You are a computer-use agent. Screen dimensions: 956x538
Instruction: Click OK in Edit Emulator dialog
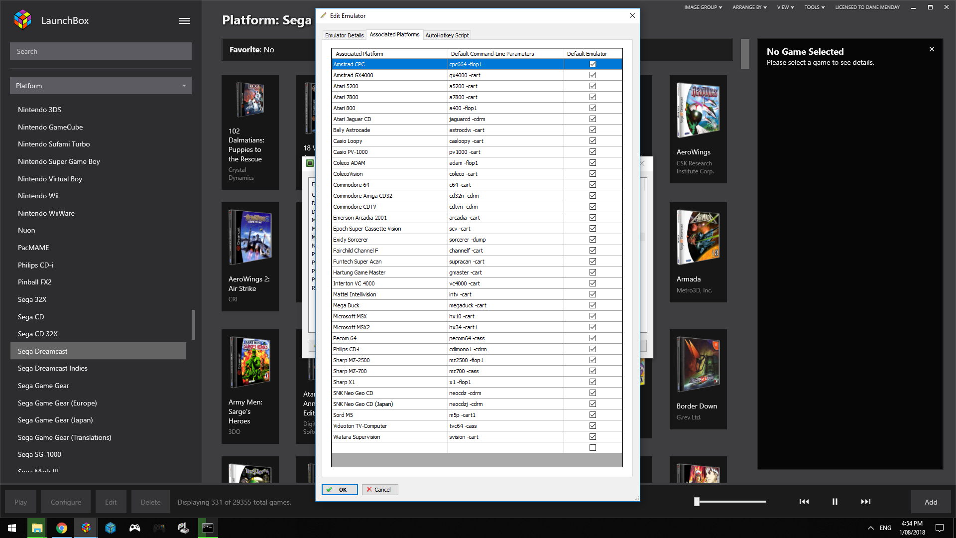click(340, 490)
